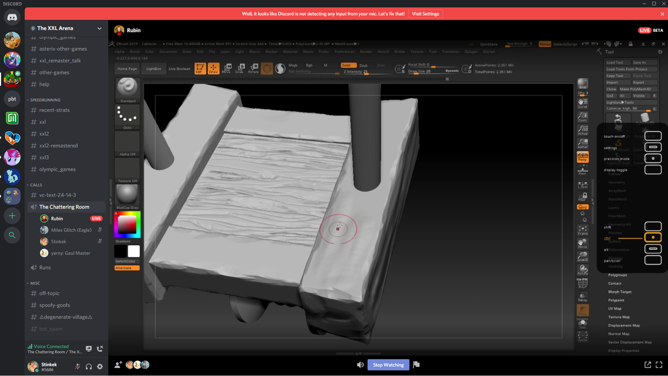The image size is (668, 376).
Task: Select the Draw mode icon
Action: coord(213,68)
